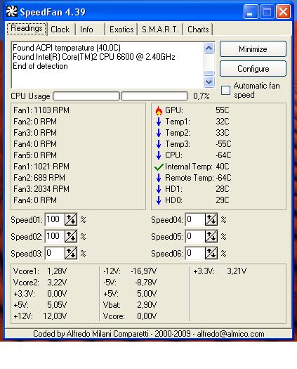Screen dimensions: 297x369
Task: Open the S.M.A.R.T. tab
Action: (x=160, y=30)
